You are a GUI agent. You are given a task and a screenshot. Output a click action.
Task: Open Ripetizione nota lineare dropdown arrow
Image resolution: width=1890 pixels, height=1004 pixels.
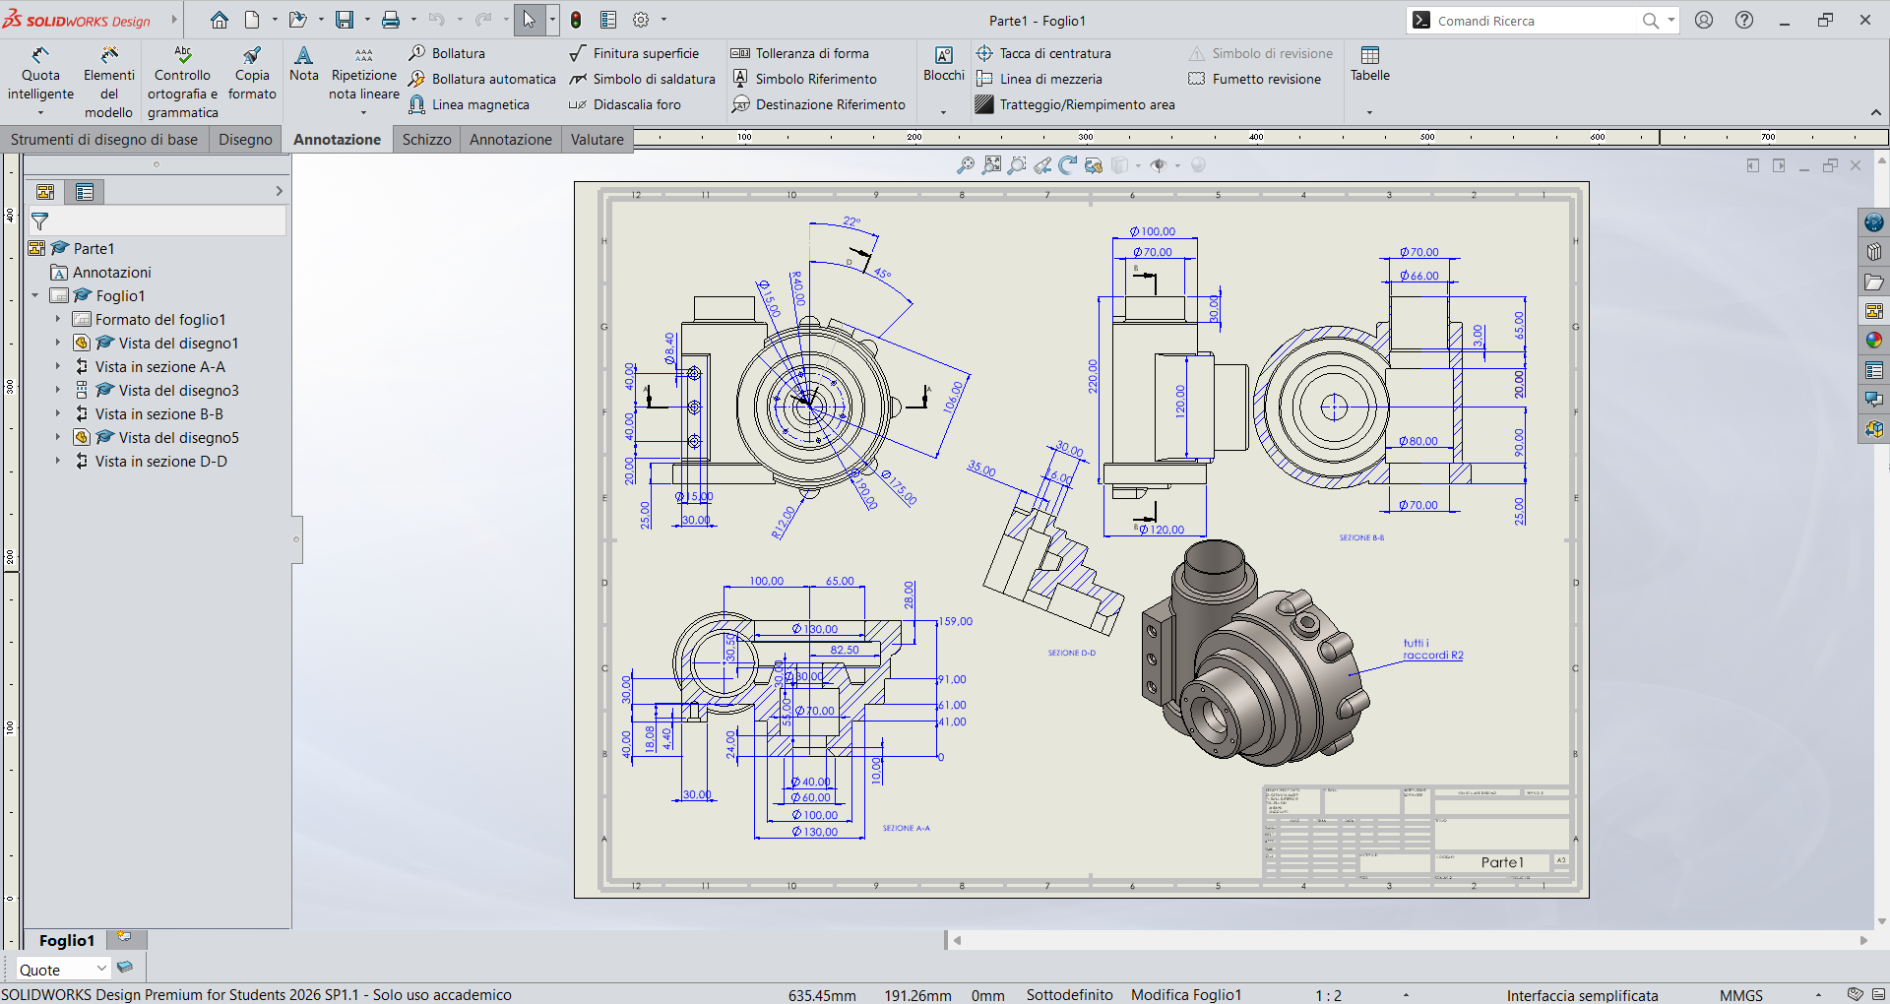point(363,113)
